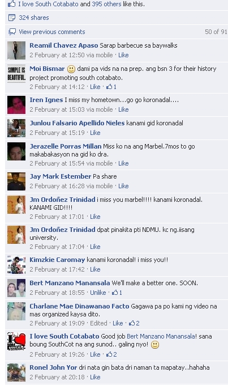Unlike Bert Manzano Manansala's comment

click(x=98, y=293)
